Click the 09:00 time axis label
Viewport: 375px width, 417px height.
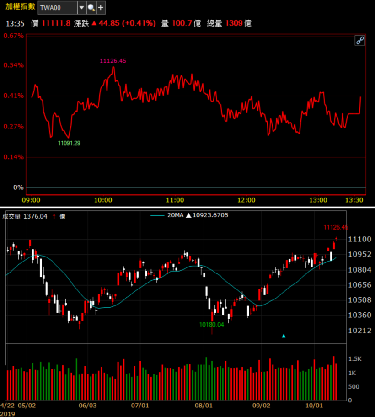[x=31, y=200]
